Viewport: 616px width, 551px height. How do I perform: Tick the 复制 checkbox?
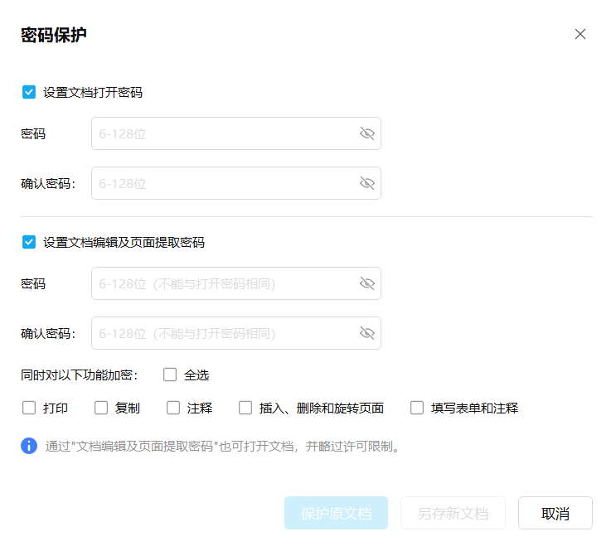click(x=101, y=408)
